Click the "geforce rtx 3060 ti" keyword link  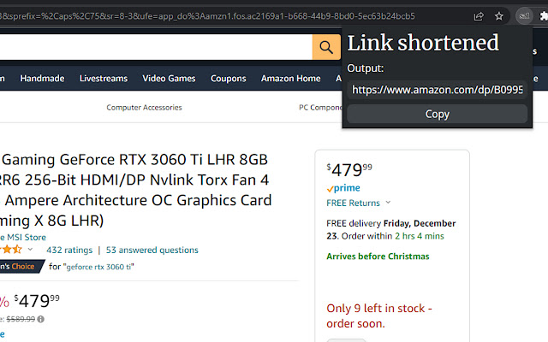click(x=98, y=267)
